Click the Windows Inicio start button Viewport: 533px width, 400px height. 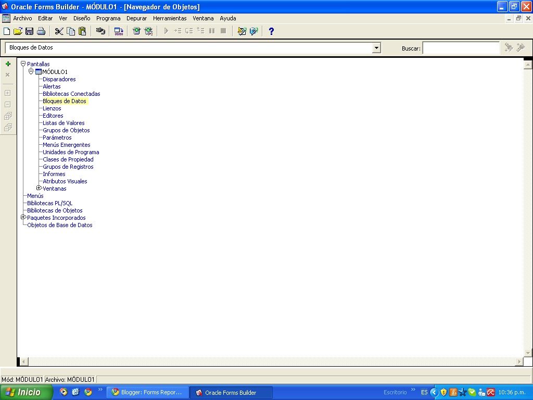click(x=27, y=392)
